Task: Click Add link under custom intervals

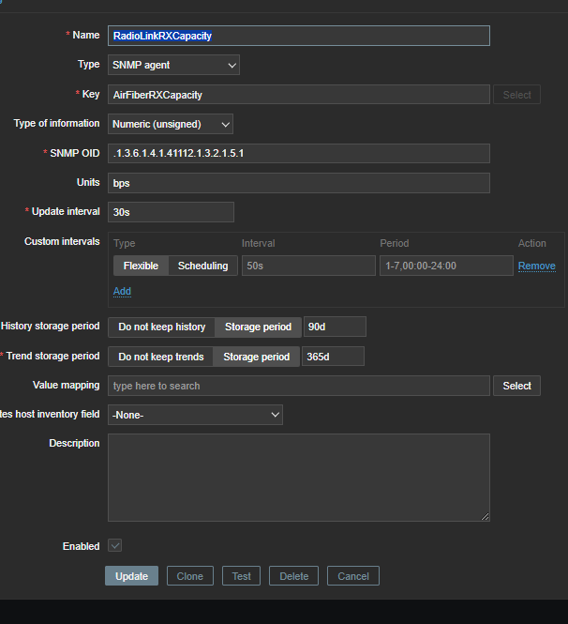Action: click(x=122, y=291)
